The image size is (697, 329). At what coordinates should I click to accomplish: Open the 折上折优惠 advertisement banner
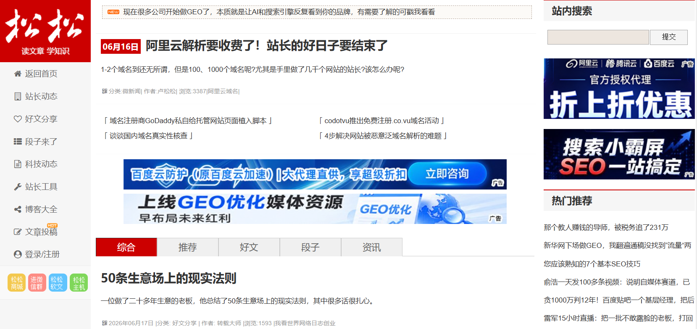click(x=619, y=89)
